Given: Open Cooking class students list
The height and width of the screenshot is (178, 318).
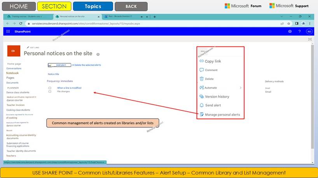Looking at the screenshot, I should point(18,110).
